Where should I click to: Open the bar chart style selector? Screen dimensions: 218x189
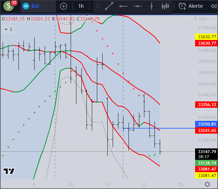(x=165, y=6)
